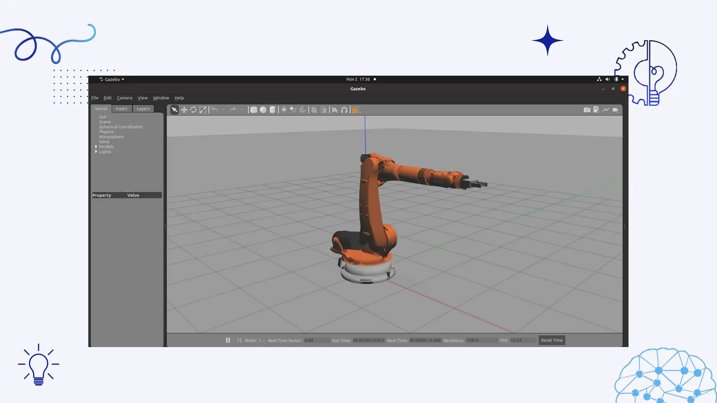Image resolution: width=717 pixels, height=403 pixels.
Task: Select the rotate mode tool
Action: point(193,110)
